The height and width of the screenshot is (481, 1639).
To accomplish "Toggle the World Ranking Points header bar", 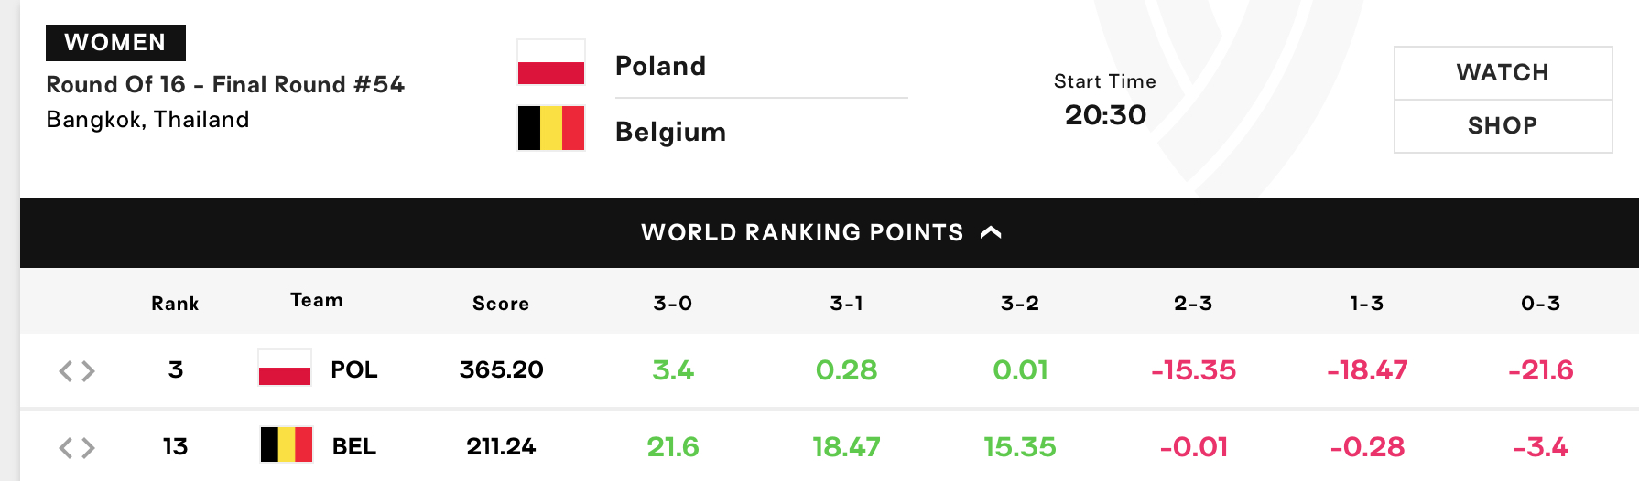I will coord(830,232).
